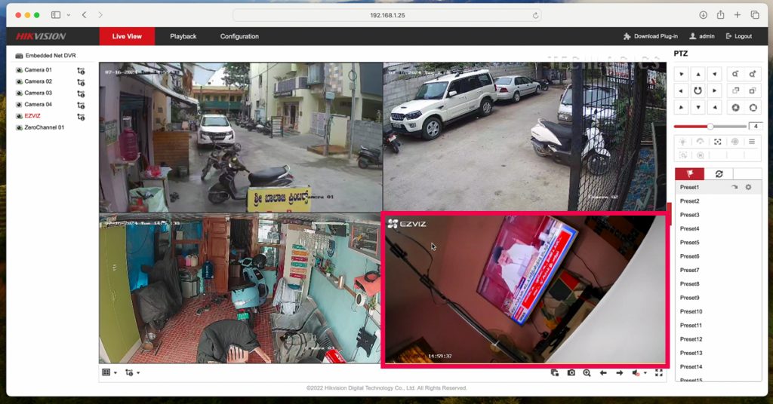This screenshot has height=404, width=773.
Task: Start PTZ auto-scan with center rotate button
Action: 698,90
